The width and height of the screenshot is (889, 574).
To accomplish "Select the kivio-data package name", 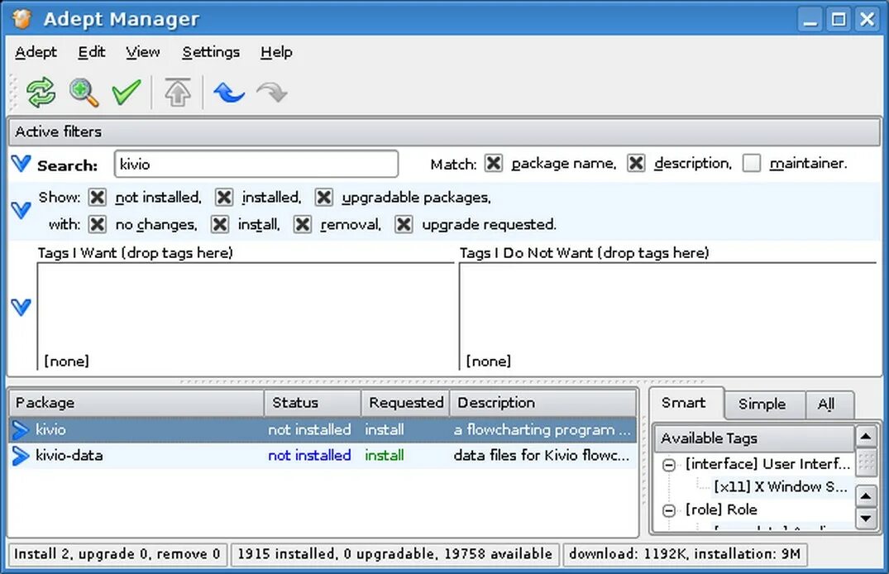I will pos(69,456).
